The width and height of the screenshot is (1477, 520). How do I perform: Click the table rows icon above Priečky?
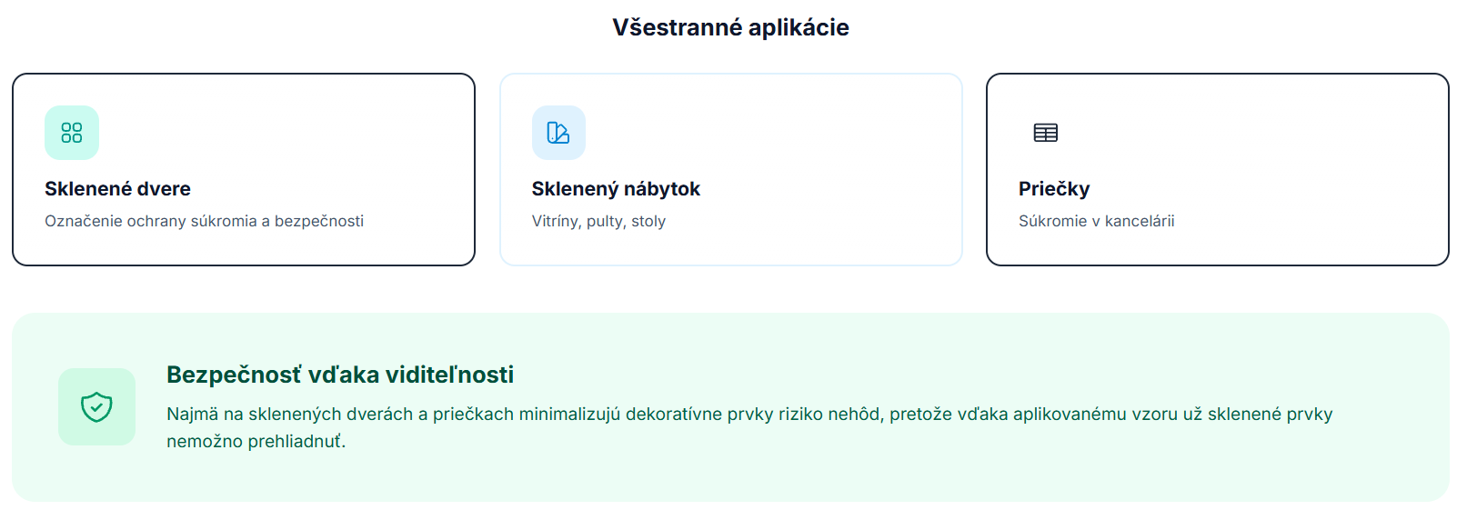(1046, 133)
